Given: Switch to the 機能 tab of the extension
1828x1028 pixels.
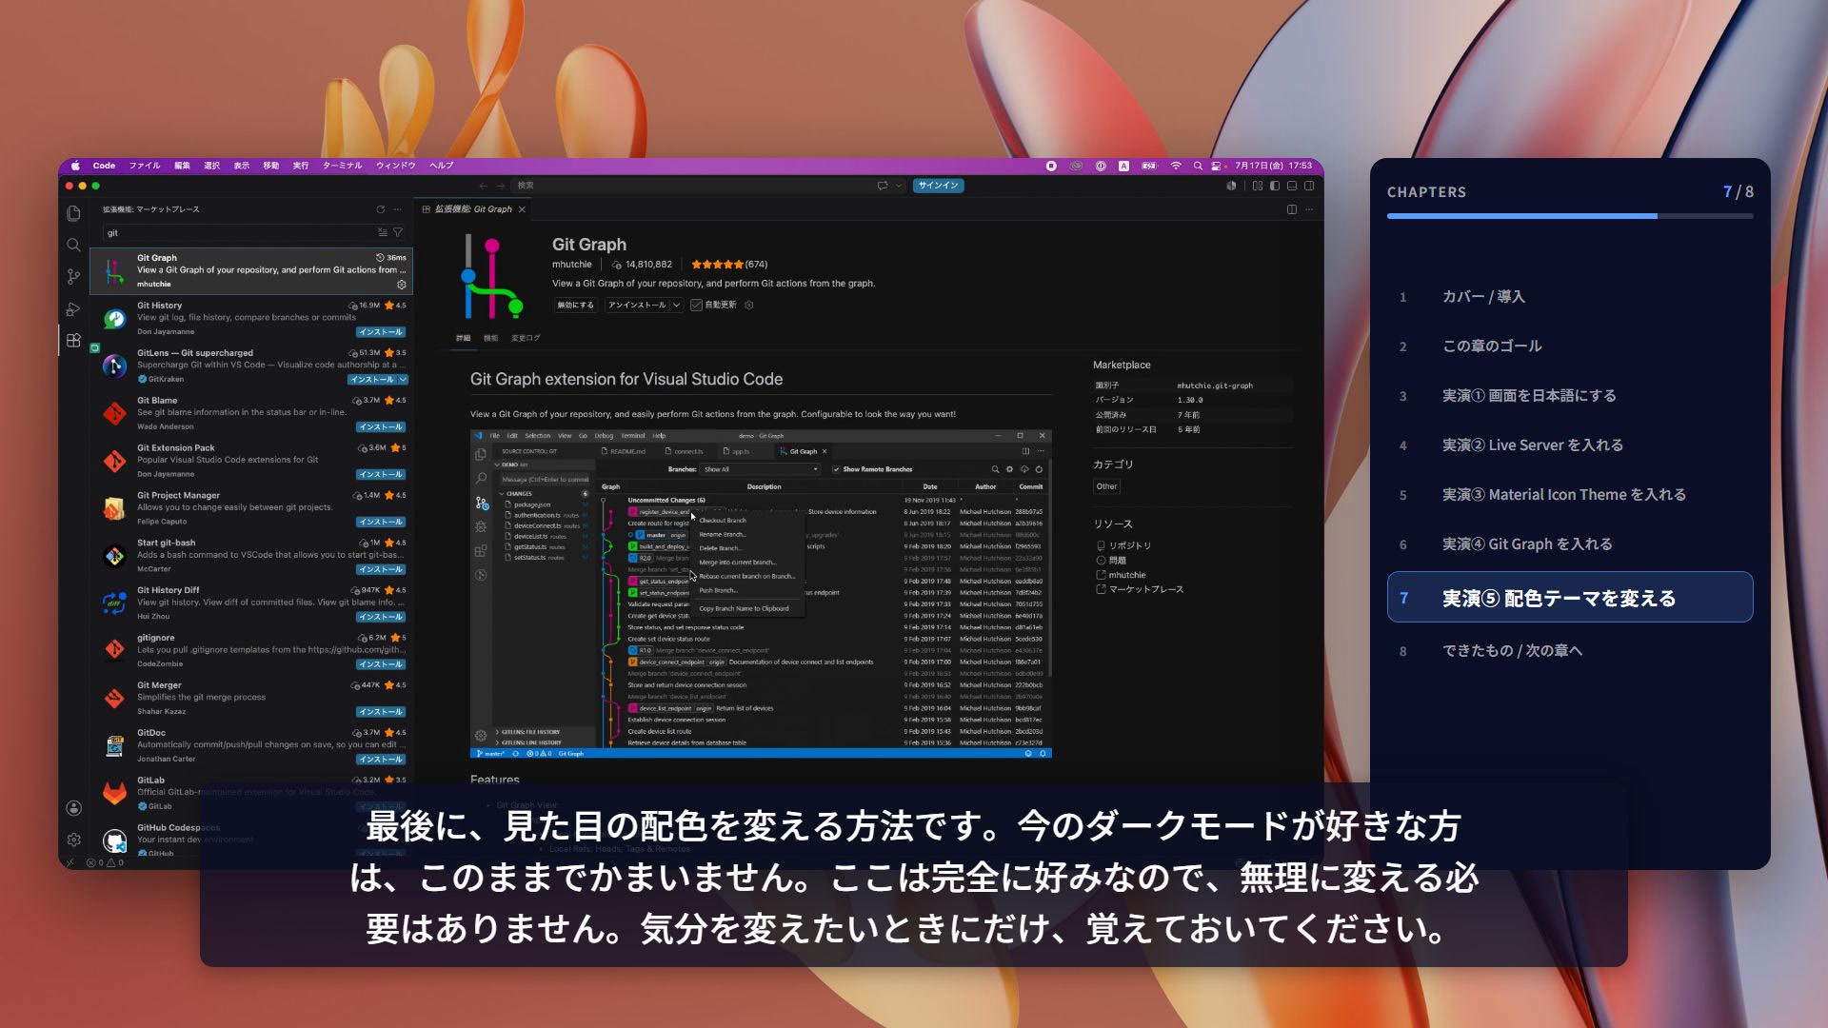Looking at the screenshot, I should coord(490,338).
